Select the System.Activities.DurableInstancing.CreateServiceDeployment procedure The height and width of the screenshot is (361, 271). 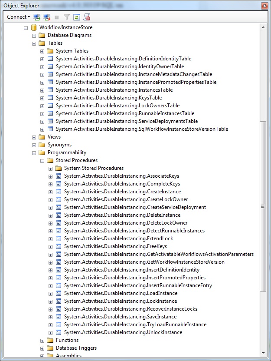click(135, 207)
